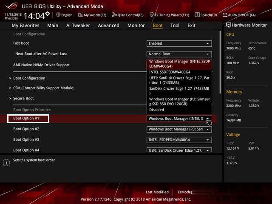Select the Boot Option #3 label
The height and width of the screenshot is (204, 272).
[26, 139]
